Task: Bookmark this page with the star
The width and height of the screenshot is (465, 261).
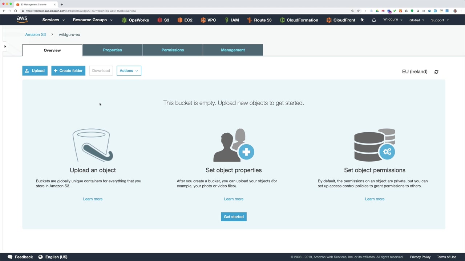Action: point(358,11)
